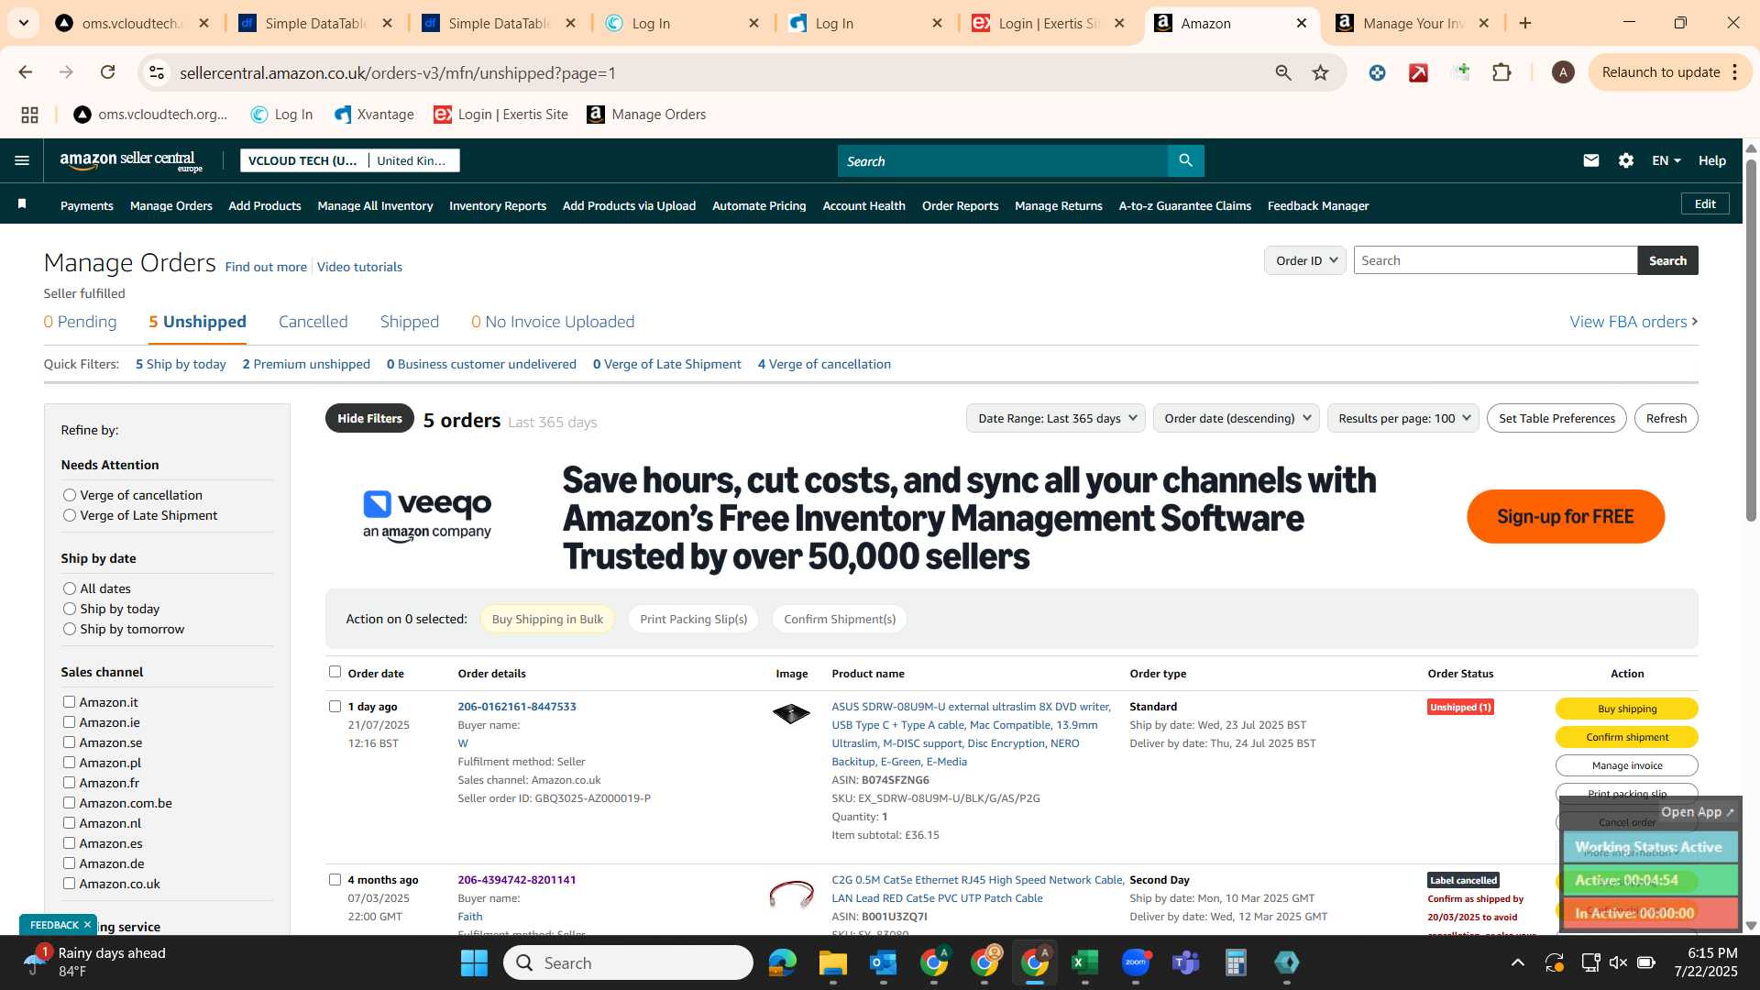Click Buy shipping for the ASUS order
The height and width of the screenshot is (990, 1760).
click(x=1626, y=709)
